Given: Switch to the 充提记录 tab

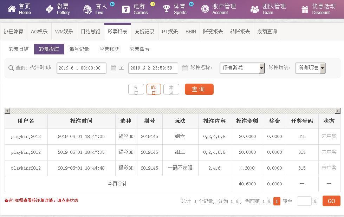Looking at the screenshot, I should tap(144, 32).
